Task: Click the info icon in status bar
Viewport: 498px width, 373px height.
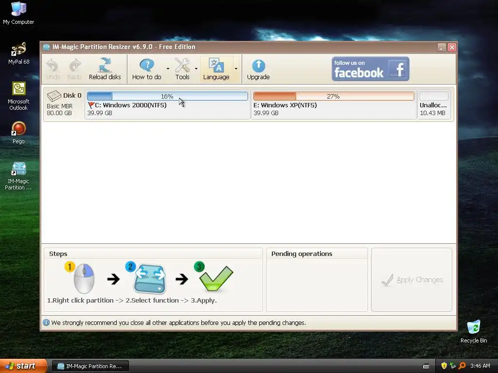Action: [46, 322]
